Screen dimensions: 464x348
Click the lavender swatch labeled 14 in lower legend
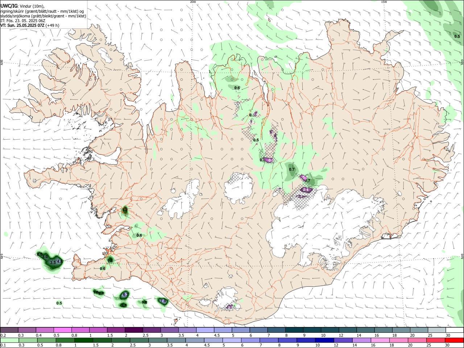(362, 340)
